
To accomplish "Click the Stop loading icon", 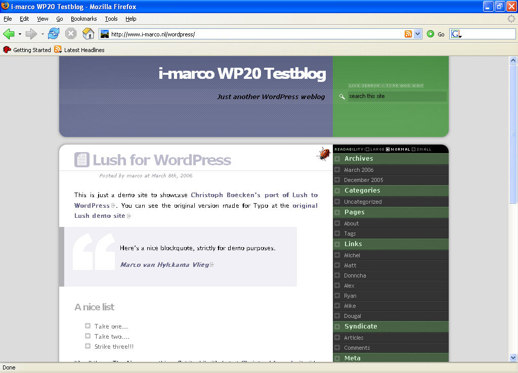I will (71, 34).
